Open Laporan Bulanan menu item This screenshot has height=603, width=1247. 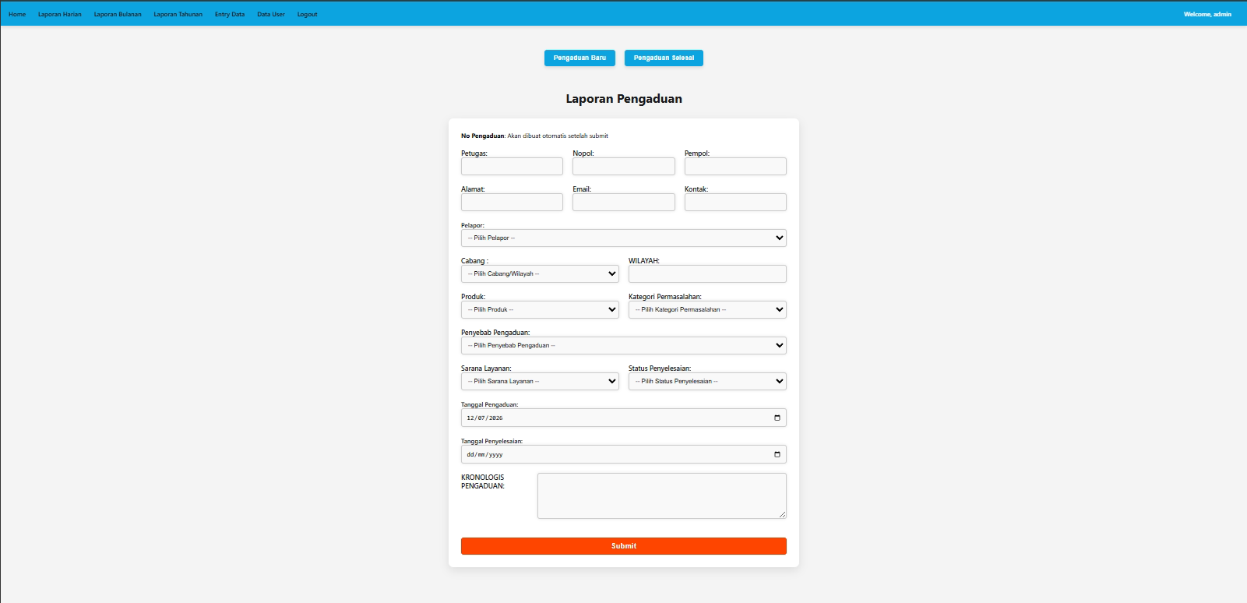click(118, 14)
